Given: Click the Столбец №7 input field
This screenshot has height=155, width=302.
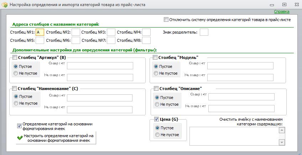Looking at the screenshot, I should click(x=111, y=40).
